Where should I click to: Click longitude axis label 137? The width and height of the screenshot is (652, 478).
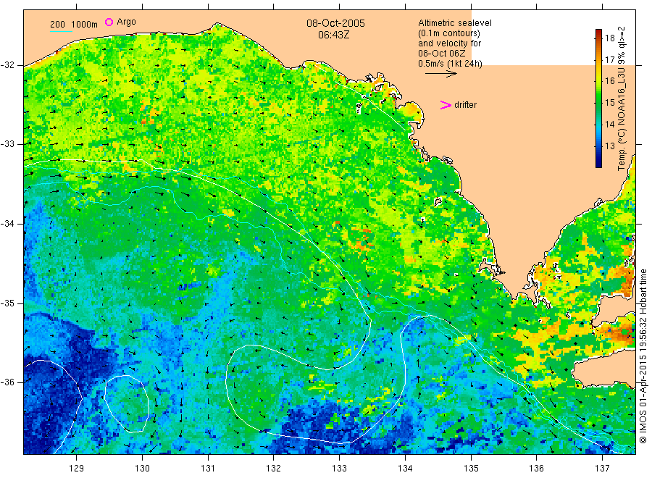coord(602,469)
